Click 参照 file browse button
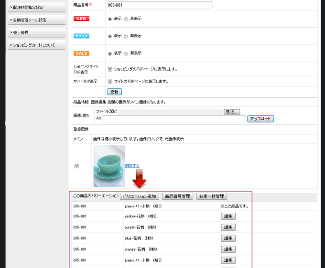325x268 pixels. (231, 112)
